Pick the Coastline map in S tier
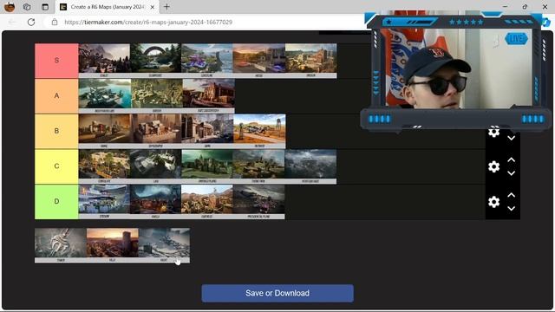The width and height of the screenshot is (555, 312). 207,61
